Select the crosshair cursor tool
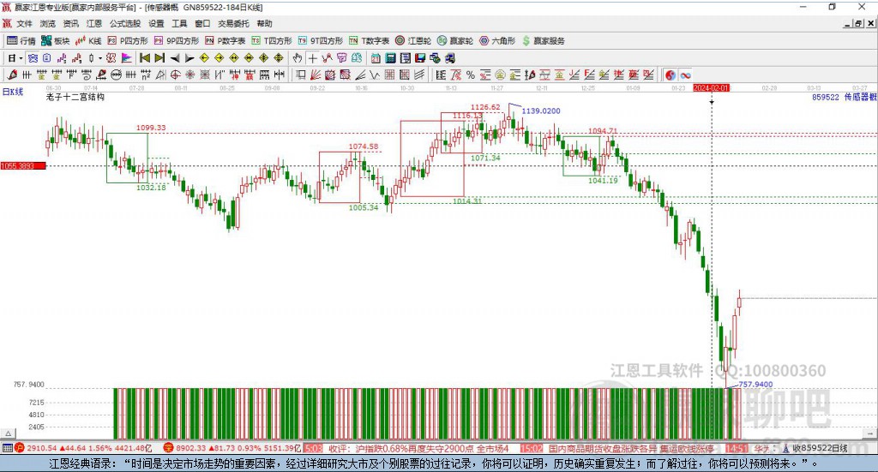 point(313,58)
